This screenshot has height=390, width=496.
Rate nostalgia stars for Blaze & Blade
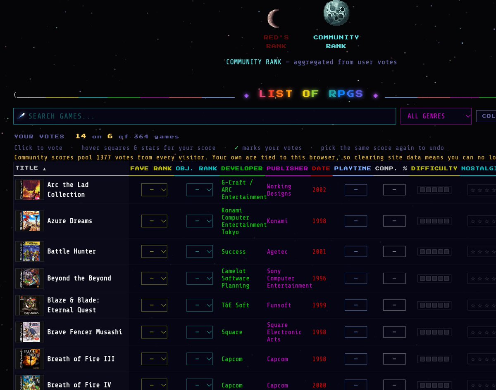[482, 305]
